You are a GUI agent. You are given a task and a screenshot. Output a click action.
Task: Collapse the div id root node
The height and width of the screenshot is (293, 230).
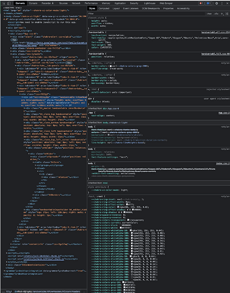click(x=7, y=28)
